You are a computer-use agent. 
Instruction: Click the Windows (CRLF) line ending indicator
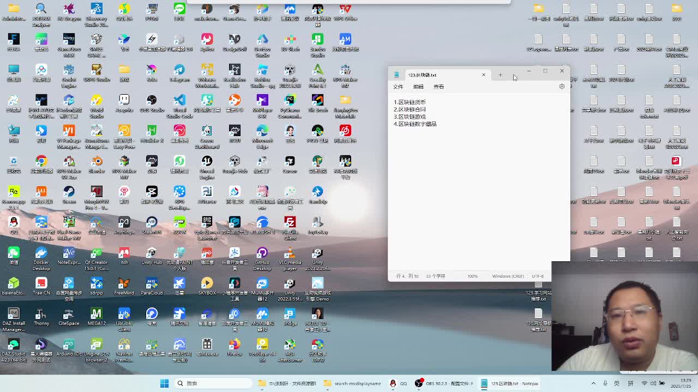pos(507,276)
